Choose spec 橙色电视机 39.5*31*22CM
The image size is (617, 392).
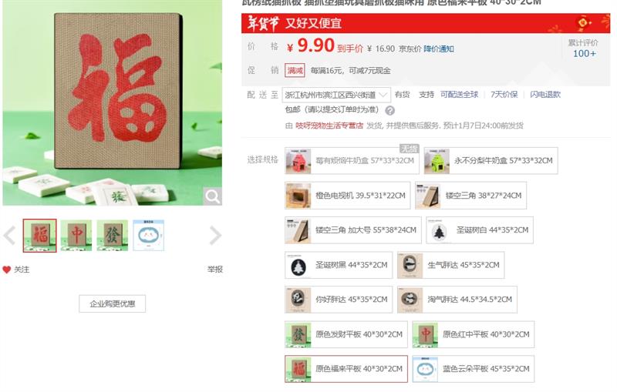348,195
